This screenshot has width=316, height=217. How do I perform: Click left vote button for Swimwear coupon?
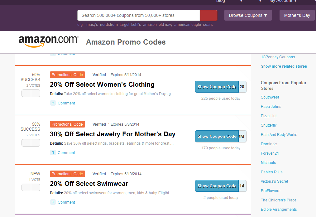coord(26,187)
